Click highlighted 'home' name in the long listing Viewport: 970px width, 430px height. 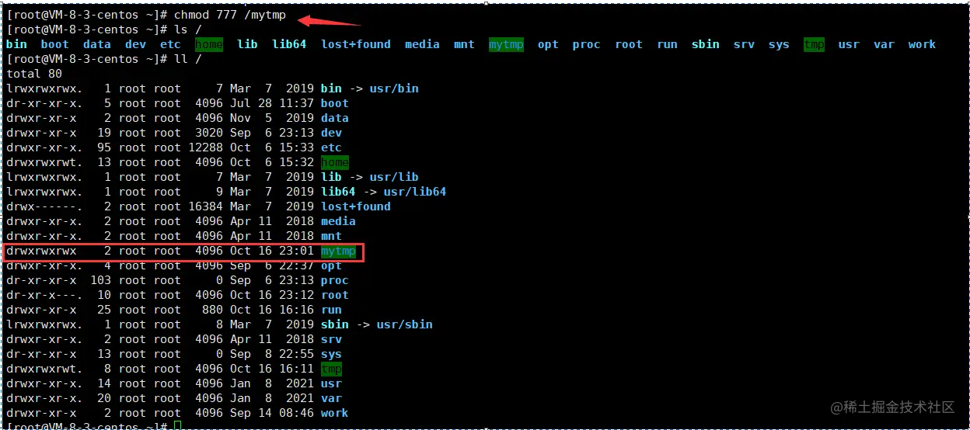(335, 162)
